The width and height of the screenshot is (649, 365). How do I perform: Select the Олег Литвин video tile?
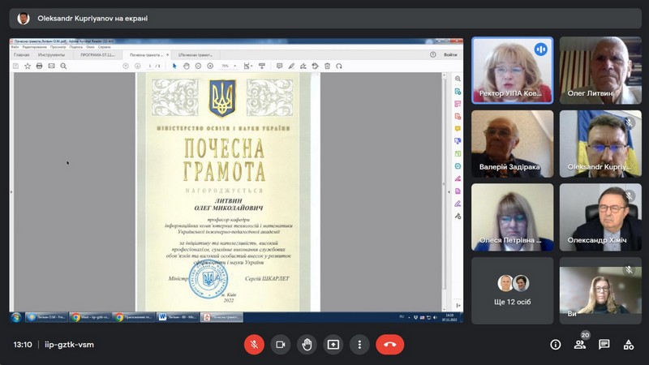[600, 70]
